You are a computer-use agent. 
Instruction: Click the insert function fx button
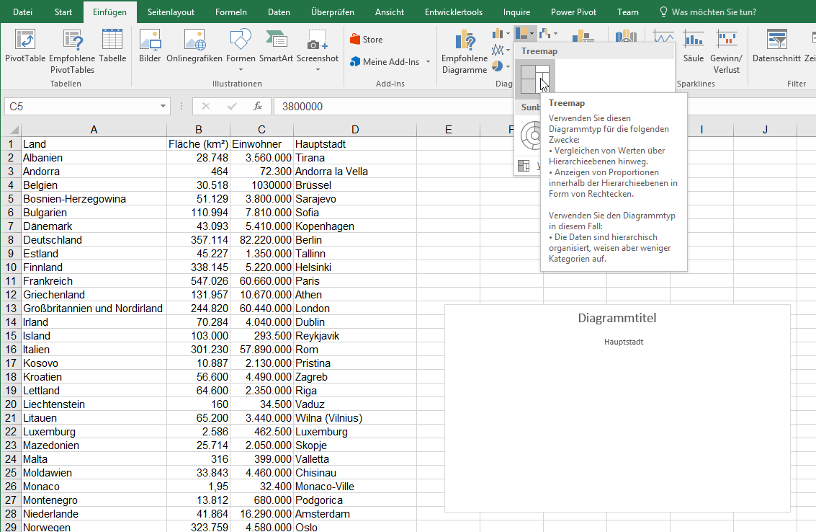257,107
